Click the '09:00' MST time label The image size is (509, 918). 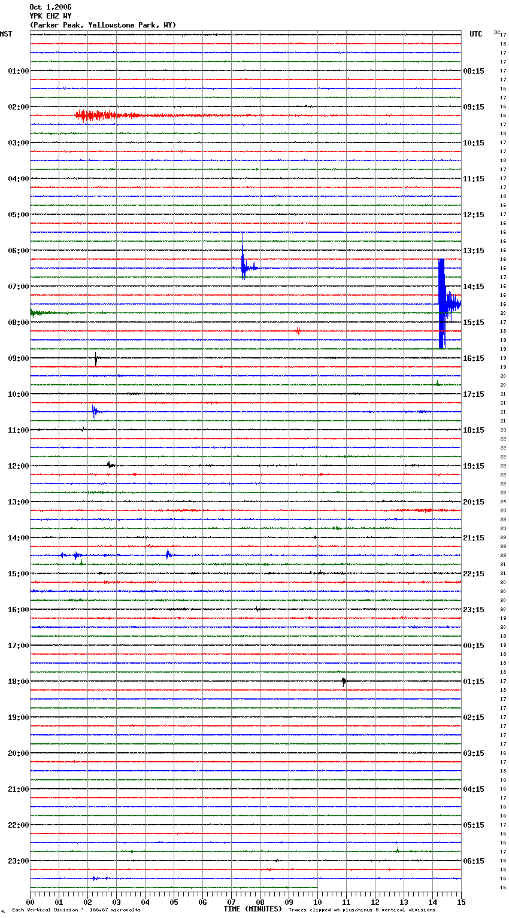[19, 358]
